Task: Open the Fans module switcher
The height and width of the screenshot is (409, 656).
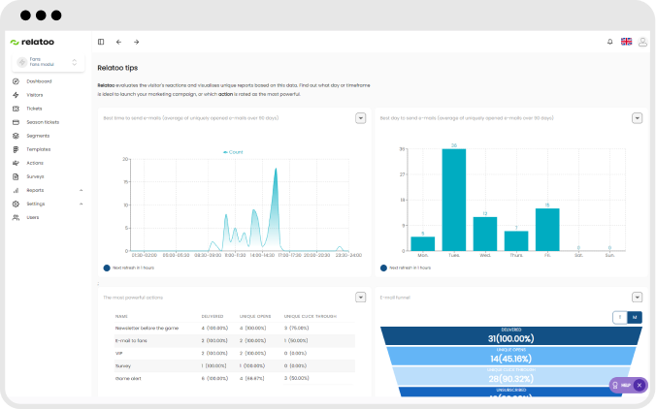Action: [x=49, y=62]
